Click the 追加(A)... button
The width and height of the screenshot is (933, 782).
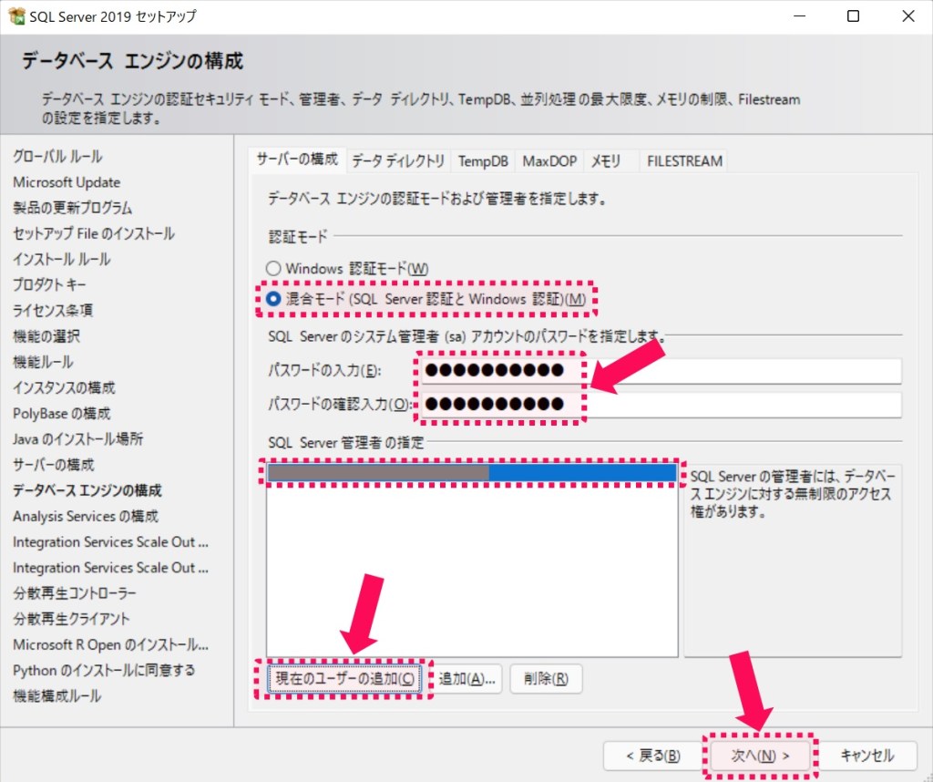467,679
